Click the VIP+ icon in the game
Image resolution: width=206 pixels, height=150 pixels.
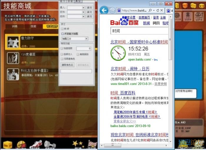(188, 17)
